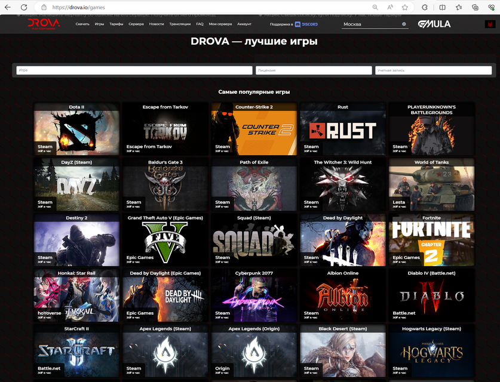The width and height of the screenshot is (500, 382).
Task: Open the Лицензия filter field
Action: point(314,70)
